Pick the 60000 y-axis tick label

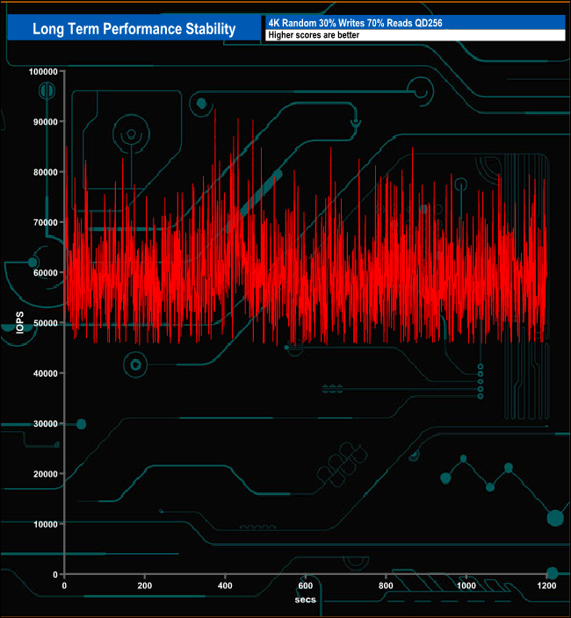(x=43, y=273)
